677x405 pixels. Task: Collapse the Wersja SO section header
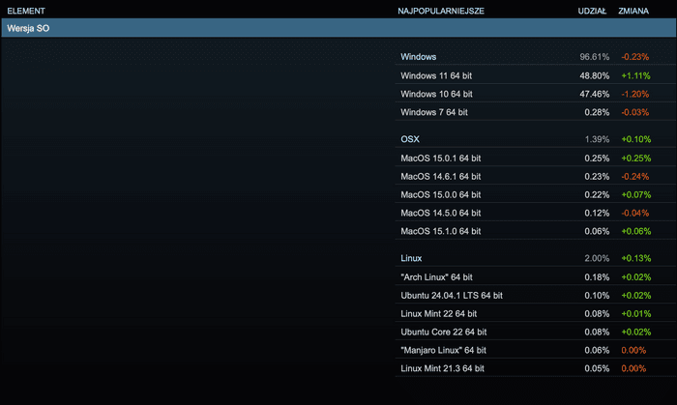pyautogui.click(x=338, y=28)
